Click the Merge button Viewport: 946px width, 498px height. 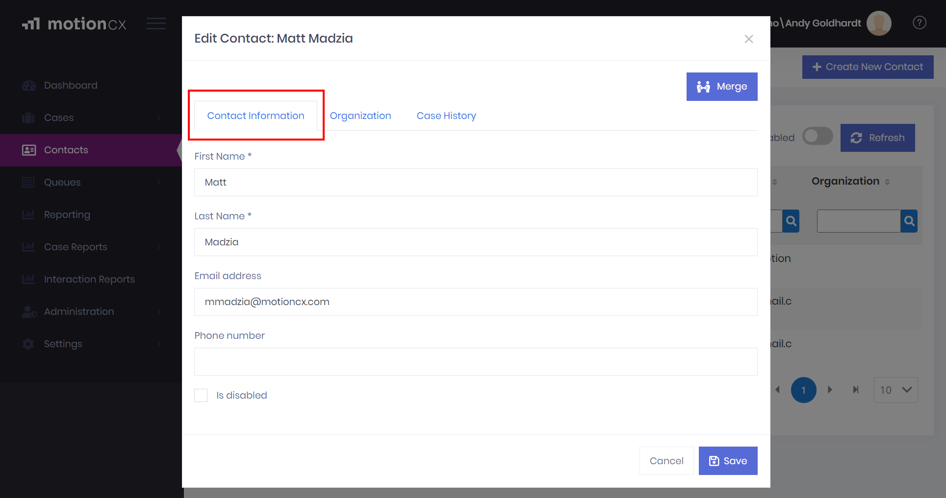pos(722,86)
